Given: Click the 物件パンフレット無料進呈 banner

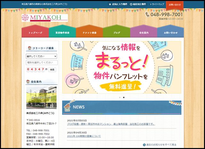Looking at the screenshot, I should click(122, 67).
